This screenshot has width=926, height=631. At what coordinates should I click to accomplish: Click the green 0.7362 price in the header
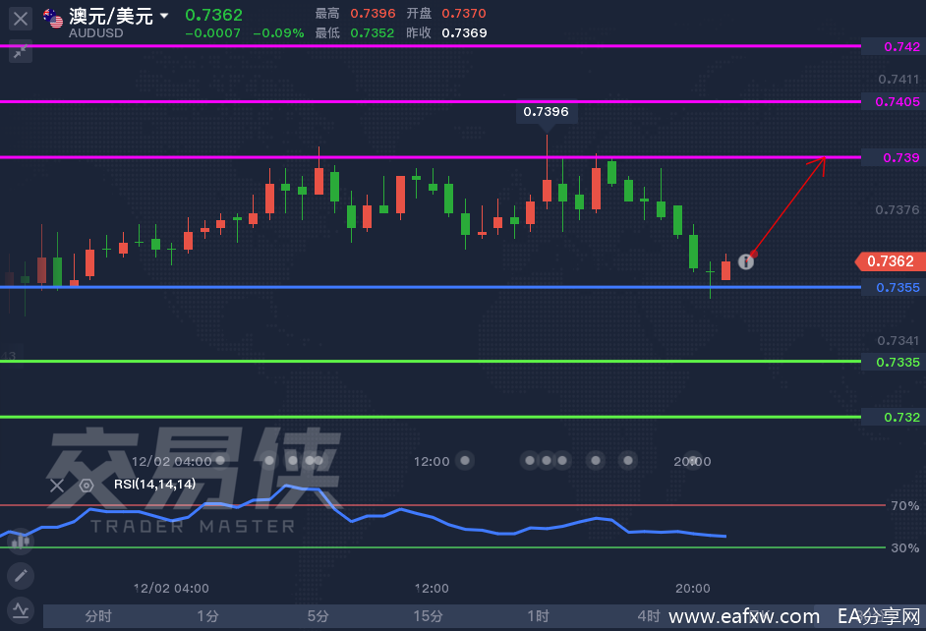coord(213,15)
